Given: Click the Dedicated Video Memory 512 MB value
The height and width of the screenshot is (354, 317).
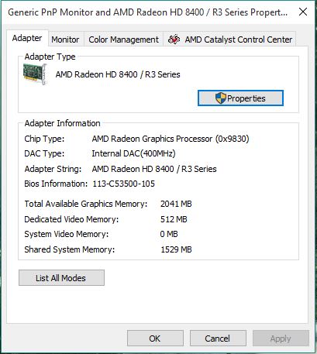Looking at the screenshot, I should tap(174, 219).
